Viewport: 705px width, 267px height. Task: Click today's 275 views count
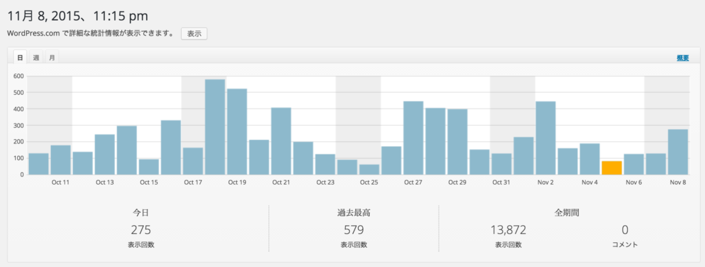[140, 230]
